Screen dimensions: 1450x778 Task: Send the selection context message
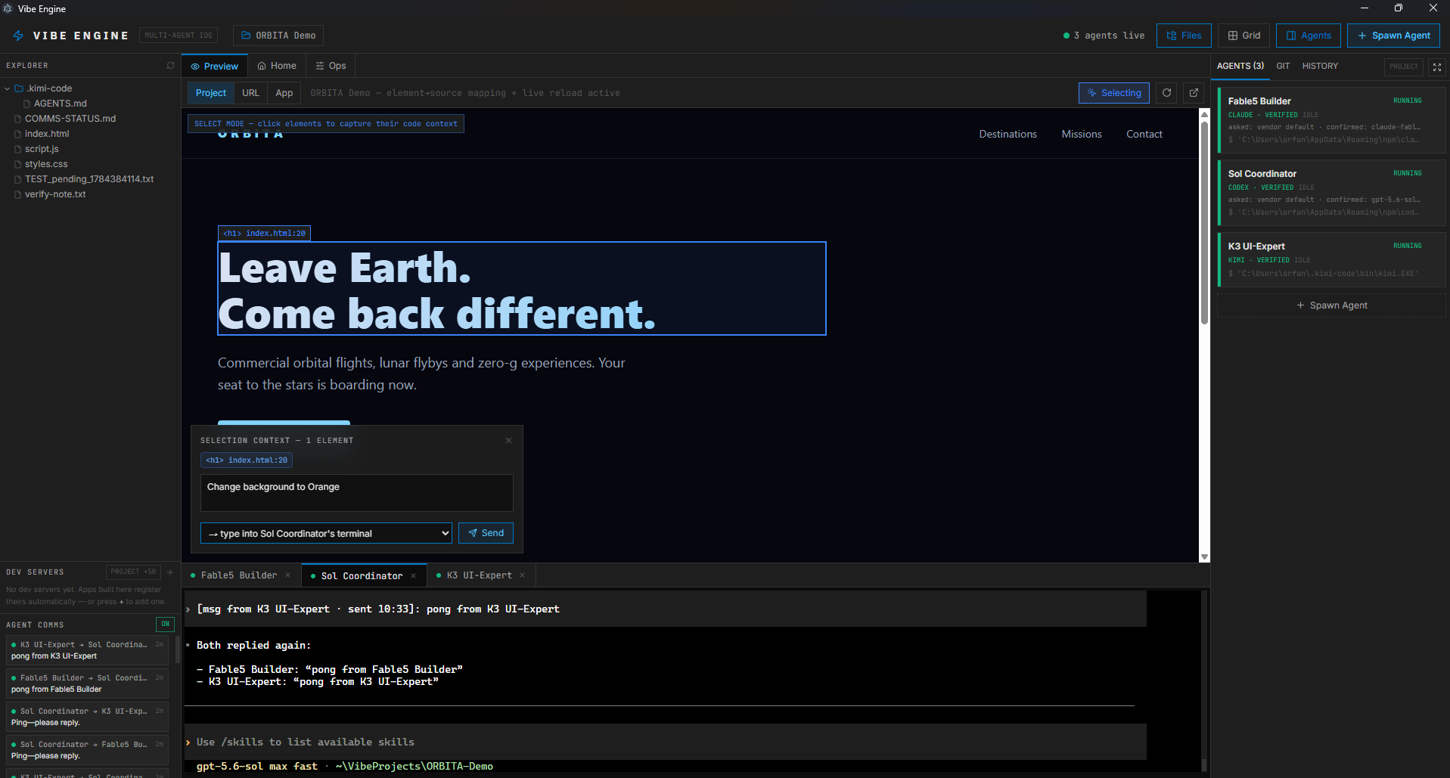486,533
